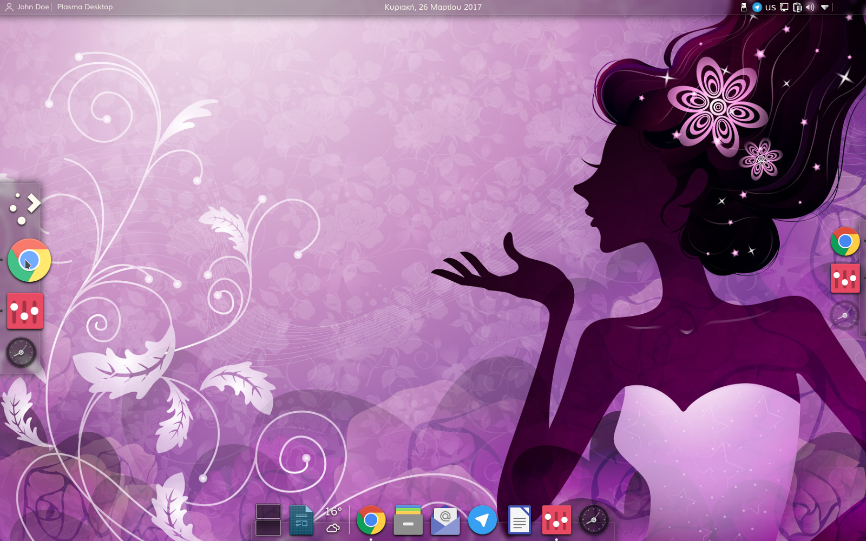866x541 pixels.
Task: Open Telegram from the bottom dock
Action: point(482,520)
